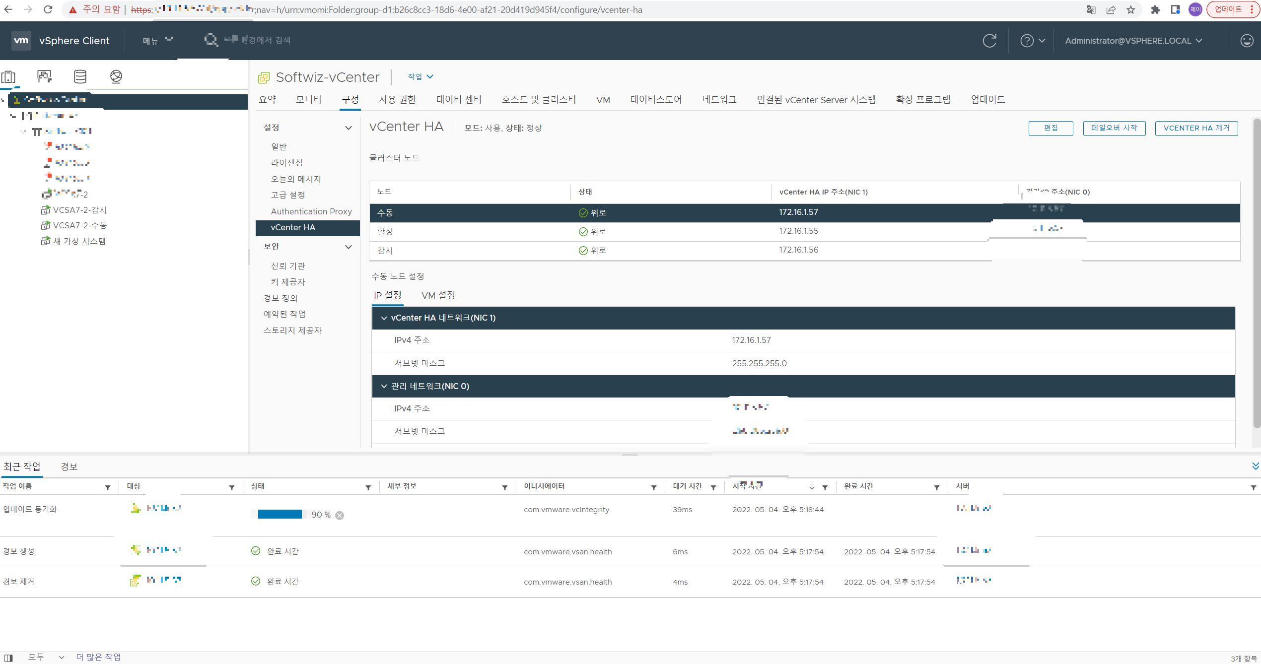
Task: Collapse 관리 네트워크(NIC 0) panel
Action: [384, 387]
